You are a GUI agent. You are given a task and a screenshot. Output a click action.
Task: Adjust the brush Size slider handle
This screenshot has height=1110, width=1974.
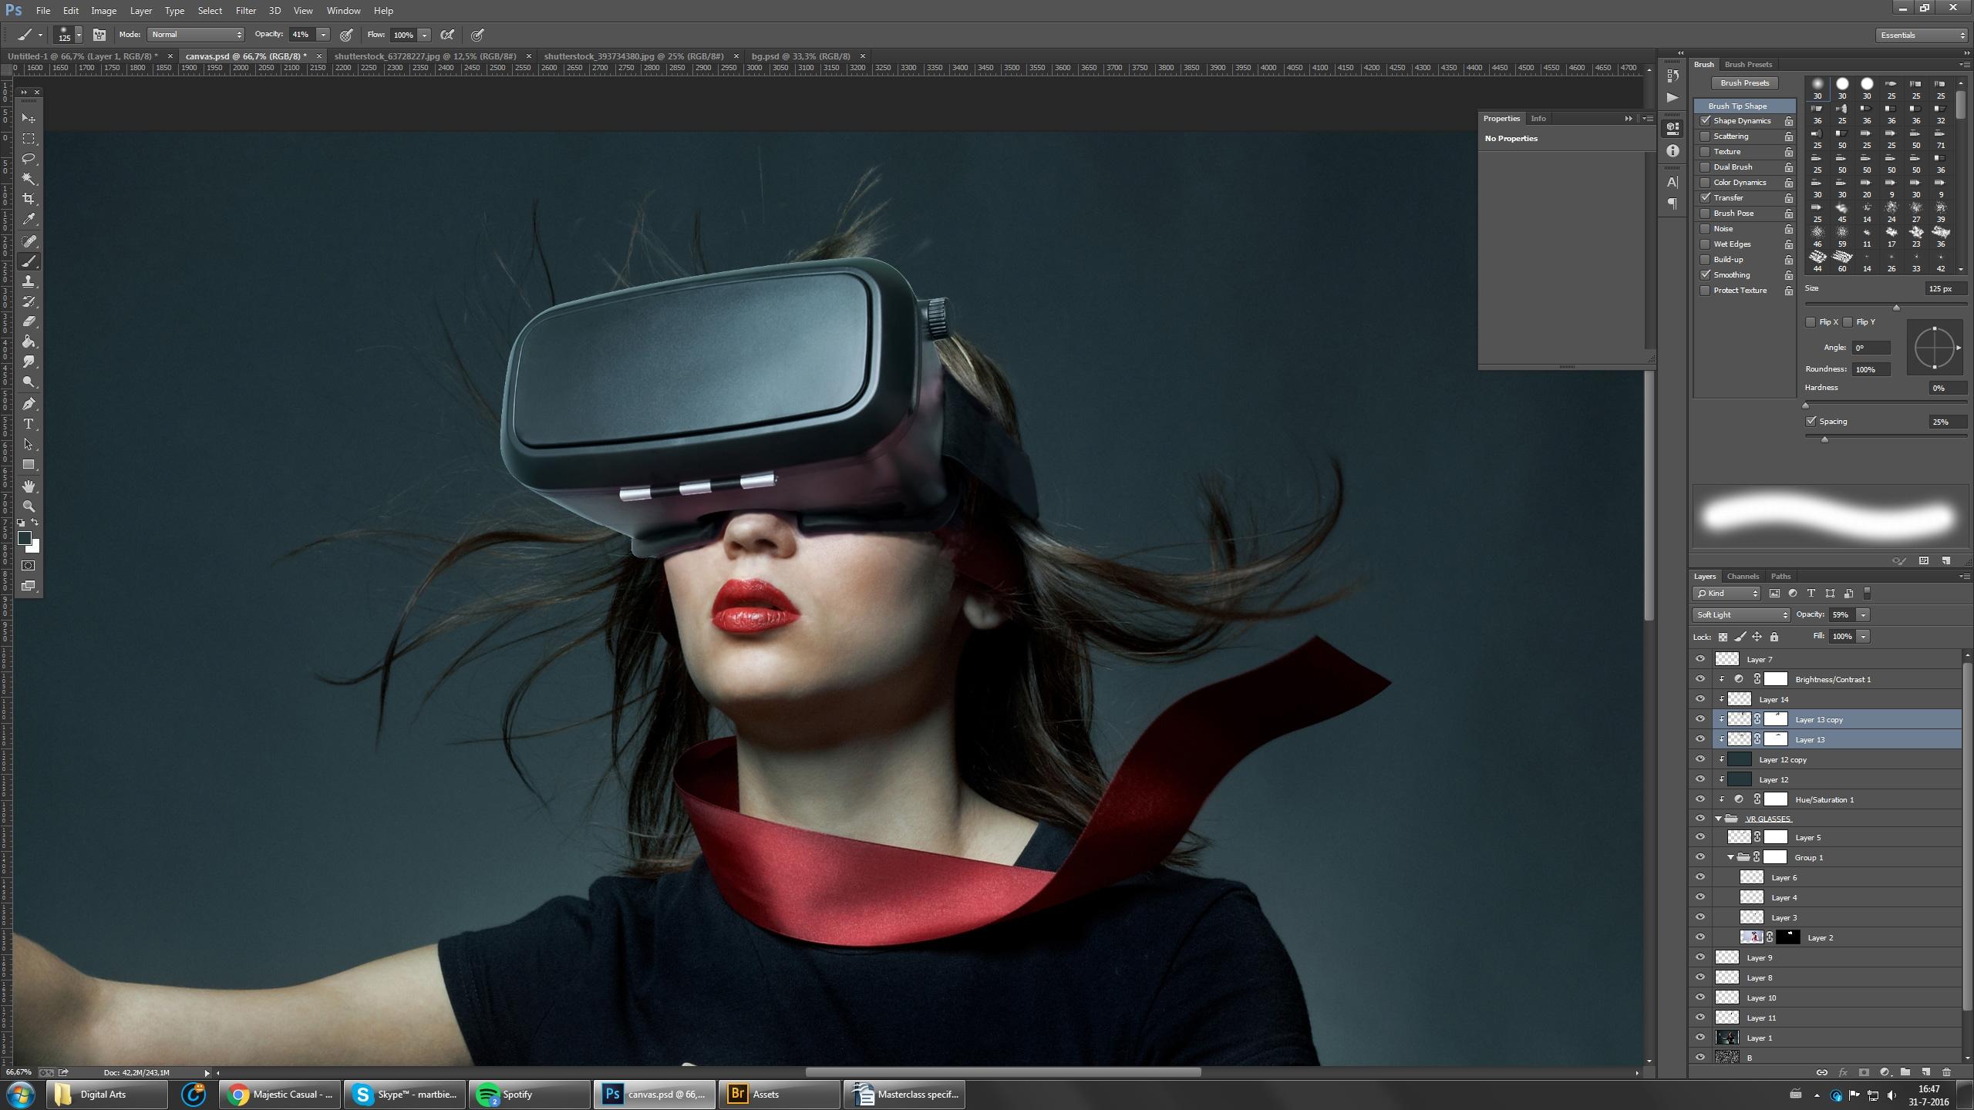click(x=1896, y=308)
